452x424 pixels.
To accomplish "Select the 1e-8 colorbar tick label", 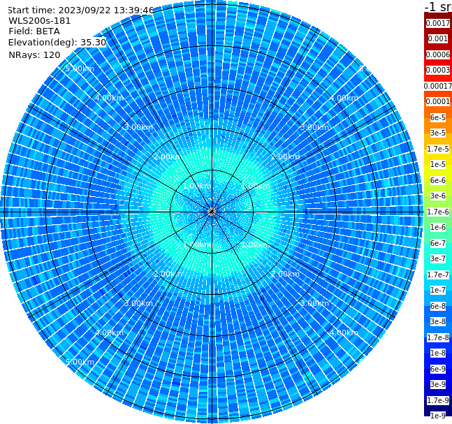I will [x=438, y=353].
